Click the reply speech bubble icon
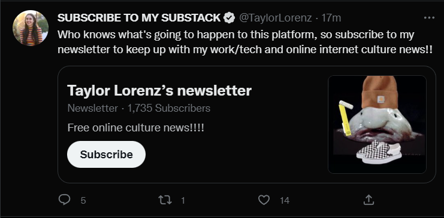 [x=64, y=199]
